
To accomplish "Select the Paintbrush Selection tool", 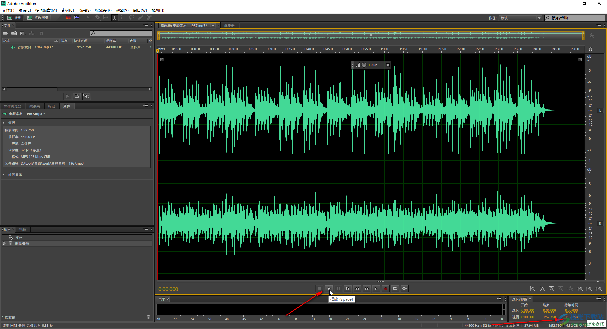I will (140, 18).
